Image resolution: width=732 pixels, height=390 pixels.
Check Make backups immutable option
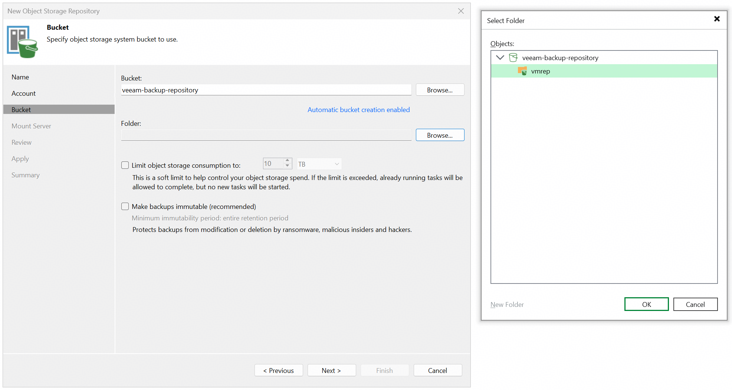[x=125, y=206]
